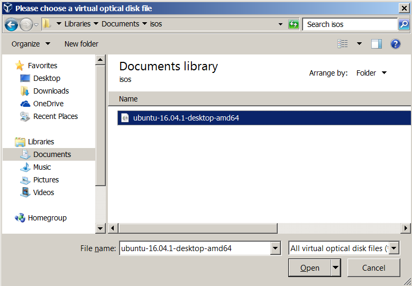Open recent pages dropdown next to Forward

pos(36,25)
